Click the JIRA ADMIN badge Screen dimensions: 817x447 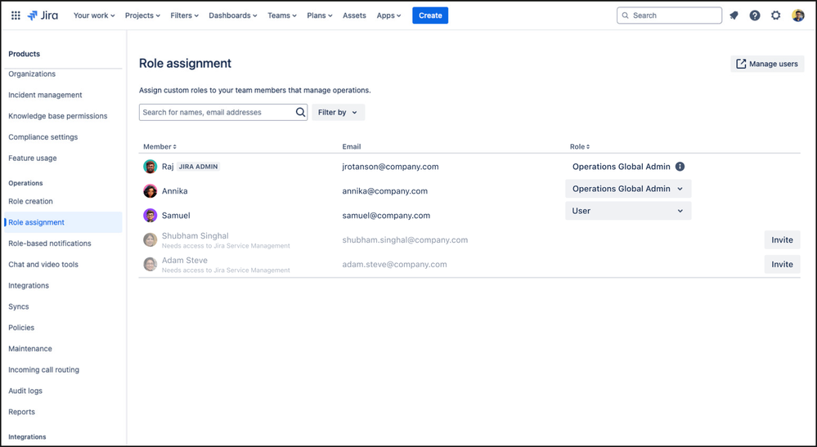[199, 167]
